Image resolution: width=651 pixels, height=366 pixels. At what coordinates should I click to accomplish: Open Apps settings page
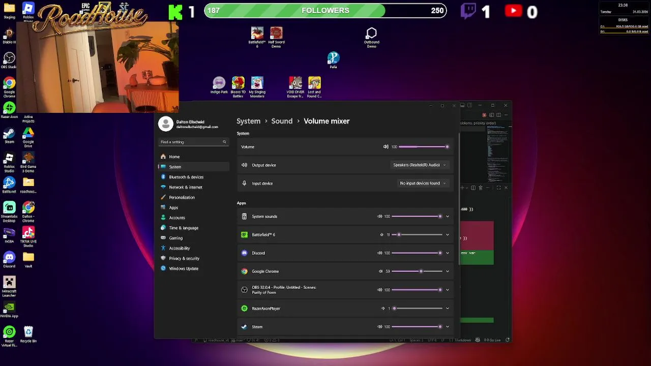click(193, 207)
